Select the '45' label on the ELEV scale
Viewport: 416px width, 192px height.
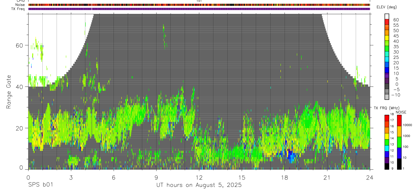point(396,36)
